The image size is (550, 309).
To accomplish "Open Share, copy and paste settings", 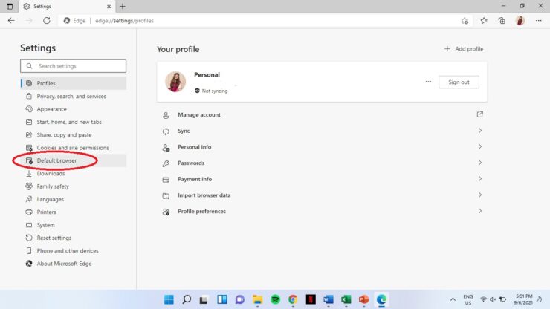I will click(74, 134).
